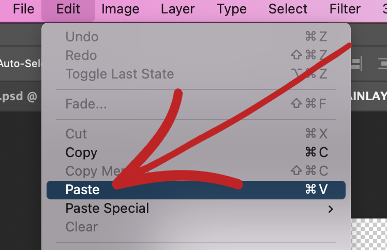The image size is (387, 250).
Task: Click the align icon right of the menu
Action: (x=356, y=64)
